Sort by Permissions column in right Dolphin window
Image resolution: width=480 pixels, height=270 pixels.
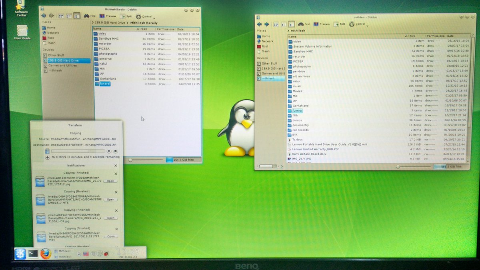tap(436, 36)
